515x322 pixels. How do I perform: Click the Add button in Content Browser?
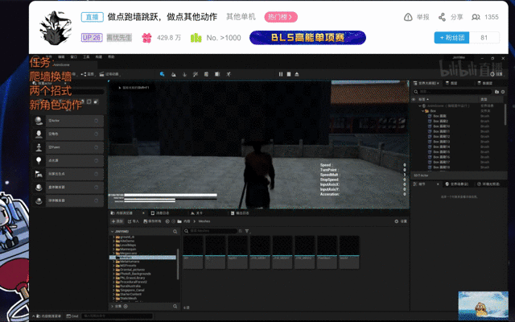click(x=117, y=221)
